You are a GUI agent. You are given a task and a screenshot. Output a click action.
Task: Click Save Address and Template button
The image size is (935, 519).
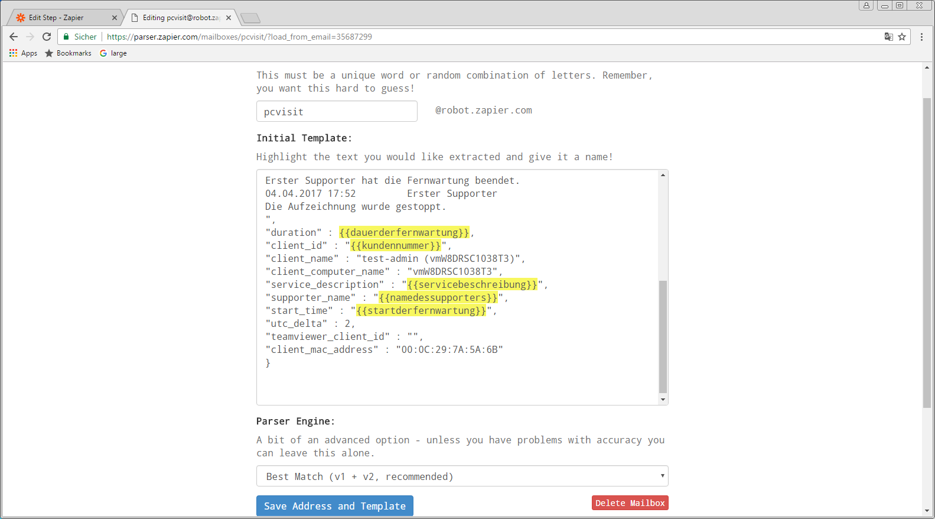point(334,506)
